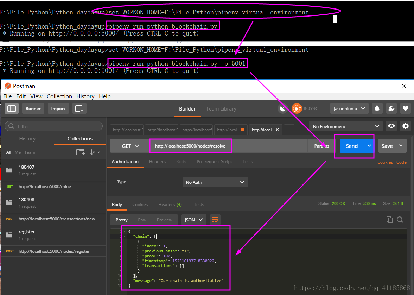Image resolution: width=414 pixels, height=295 pixels.
Task: Select GET localhost:5000/mine request
Action: tap(53, 186)
